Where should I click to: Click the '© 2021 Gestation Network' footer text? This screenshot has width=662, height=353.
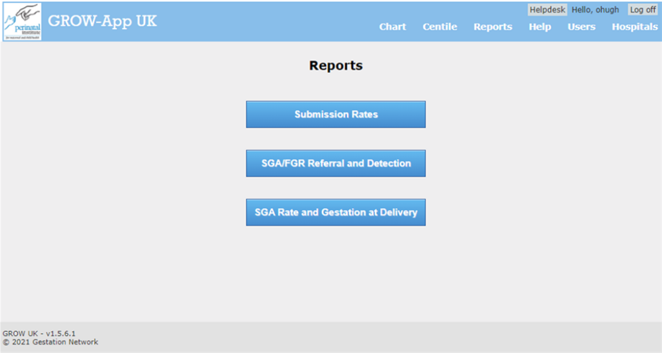click(50, 342)
